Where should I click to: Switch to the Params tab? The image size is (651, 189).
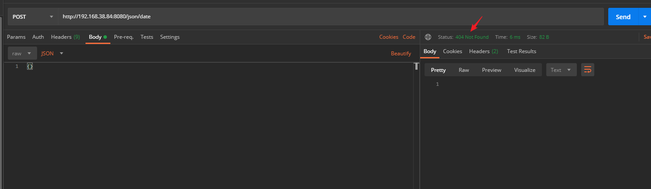[16, 37]
